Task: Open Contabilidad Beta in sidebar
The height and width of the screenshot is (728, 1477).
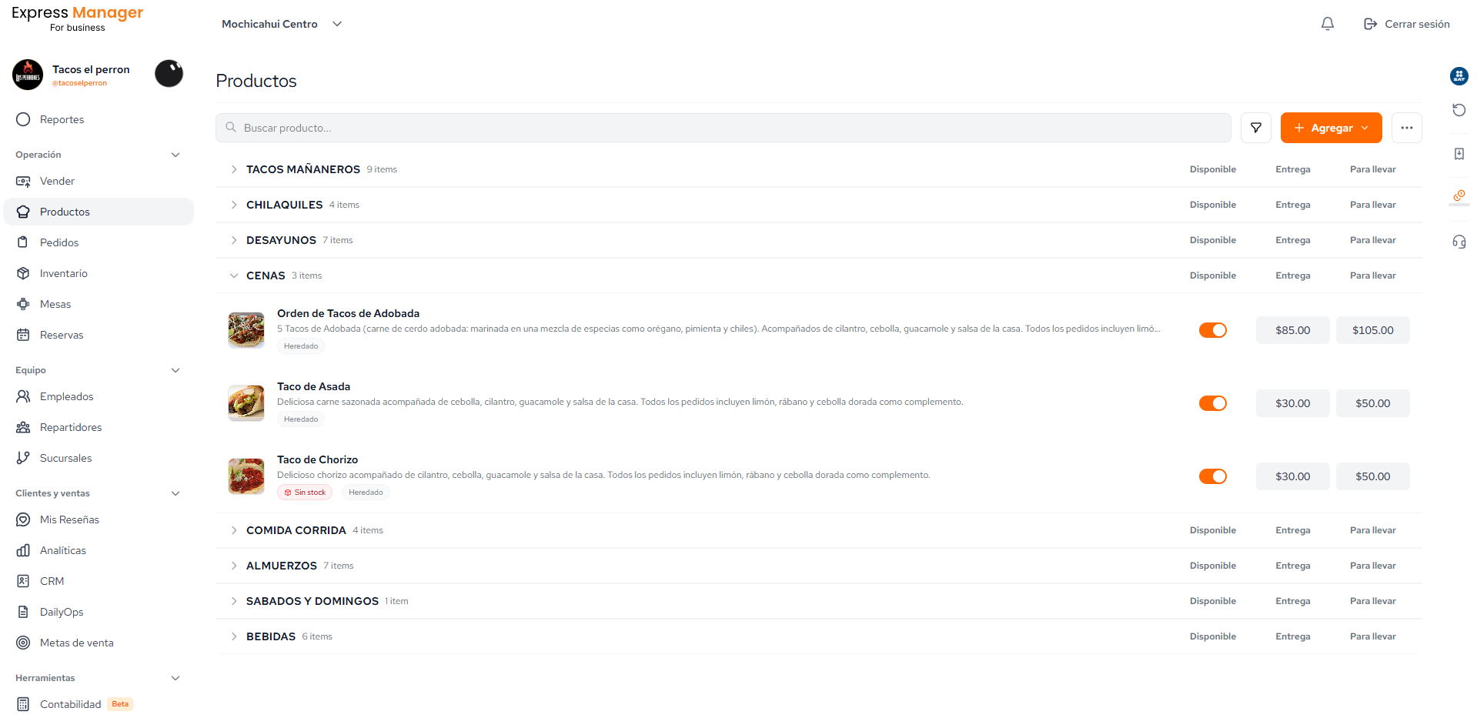Action: coord(99,704)
